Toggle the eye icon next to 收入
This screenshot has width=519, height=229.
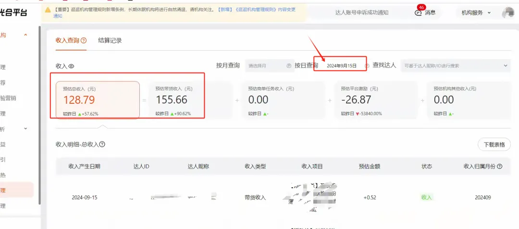71,66
